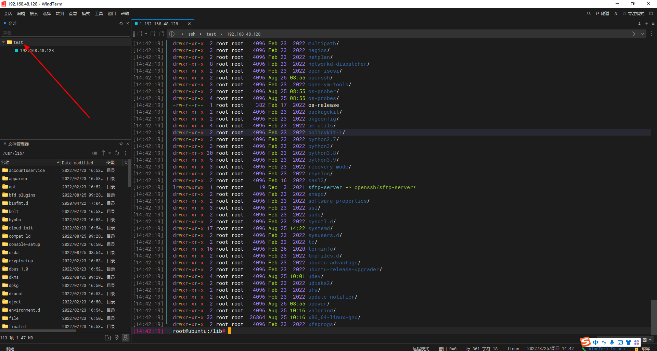The image size is (657, 351).
Task: Show session info icon
Action: tap(172, 34)
